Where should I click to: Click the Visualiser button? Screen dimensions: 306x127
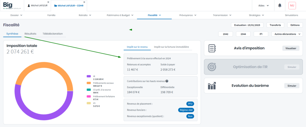coord(290,48)
